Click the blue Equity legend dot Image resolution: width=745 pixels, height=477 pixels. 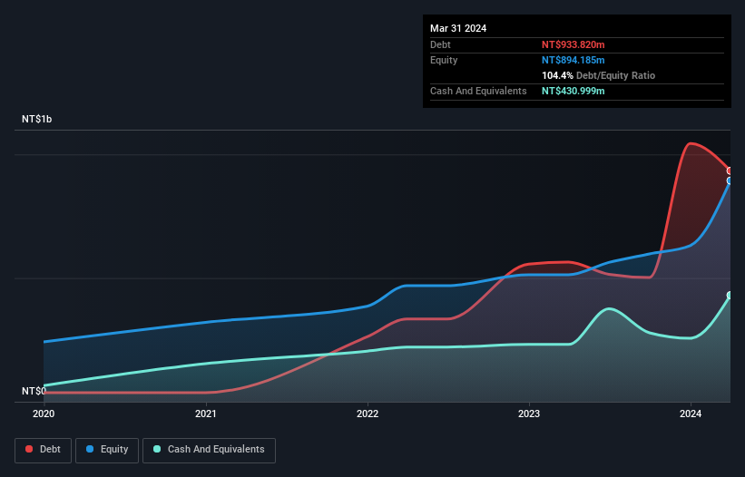point(90,449)
